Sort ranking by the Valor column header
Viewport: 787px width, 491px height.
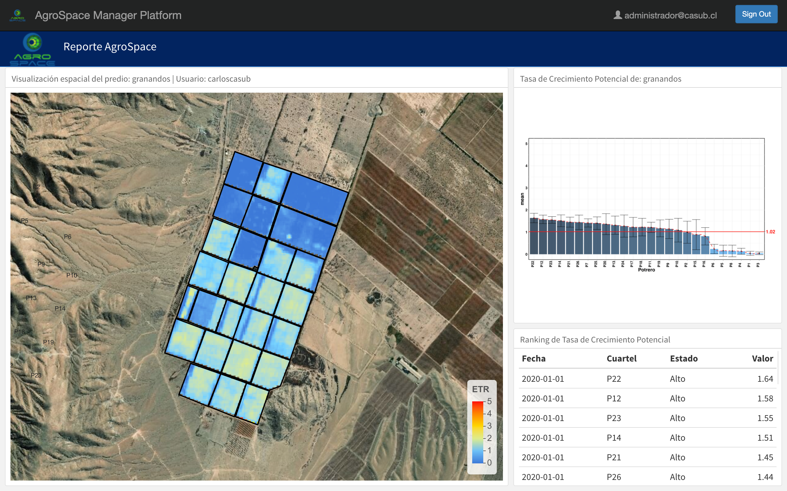point(762,358)
